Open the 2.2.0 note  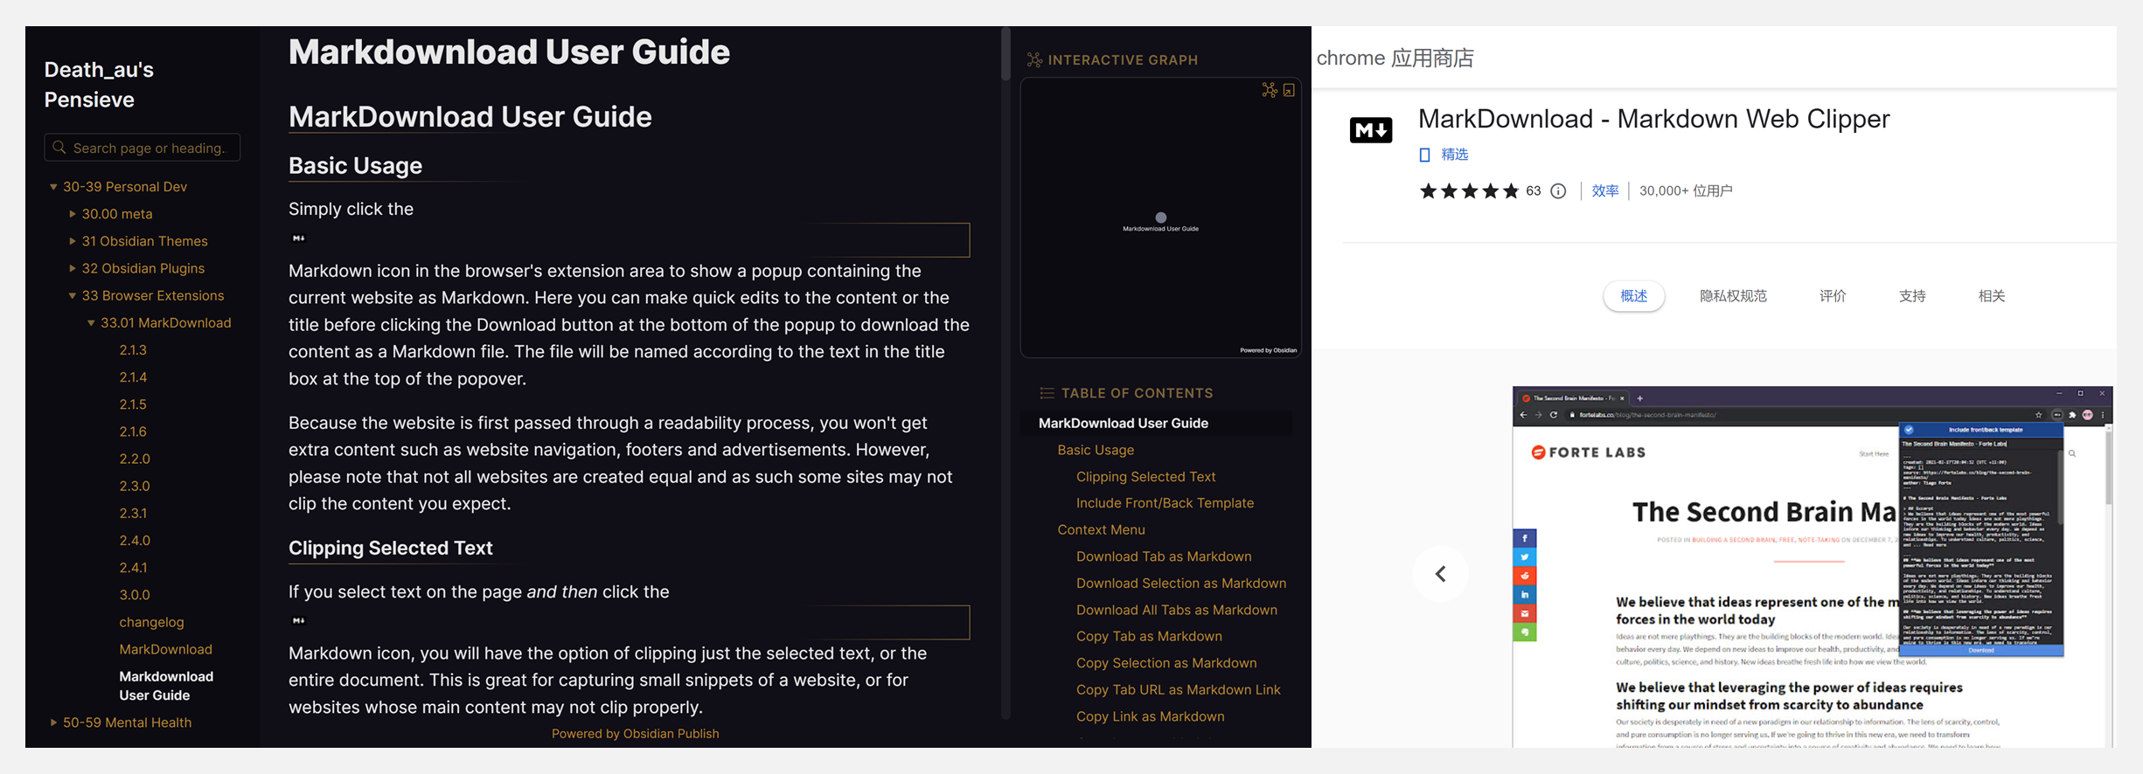[x=135, y=459]
